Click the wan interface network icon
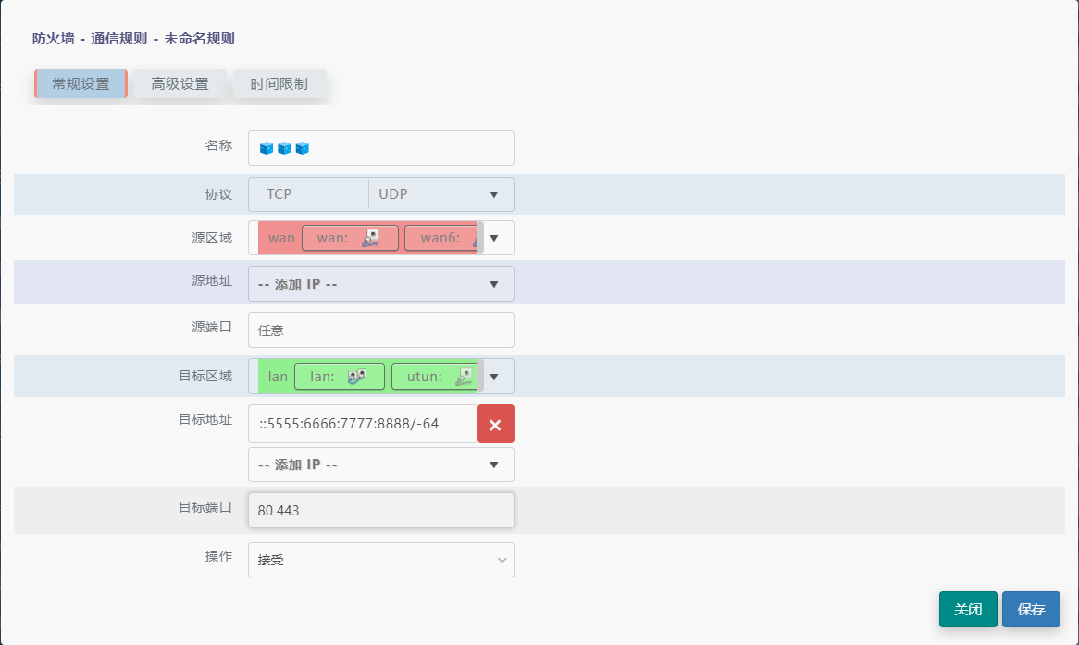Viewport: 1079px width, 645px height. pyautogui.click(x=371, y=238)
